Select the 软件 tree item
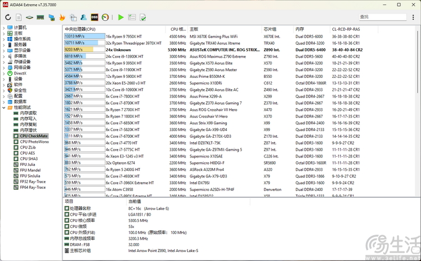 pos(18,85)
